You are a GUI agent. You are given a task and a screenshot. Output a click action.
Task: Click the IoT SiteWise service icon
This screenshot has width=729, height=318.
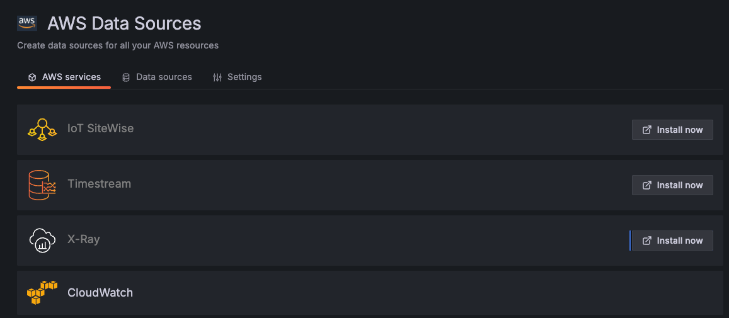click(42, 129)
